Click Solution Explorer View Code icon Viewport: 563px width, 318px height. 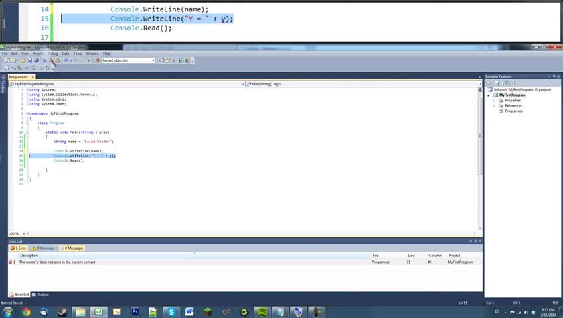[512, 83]
